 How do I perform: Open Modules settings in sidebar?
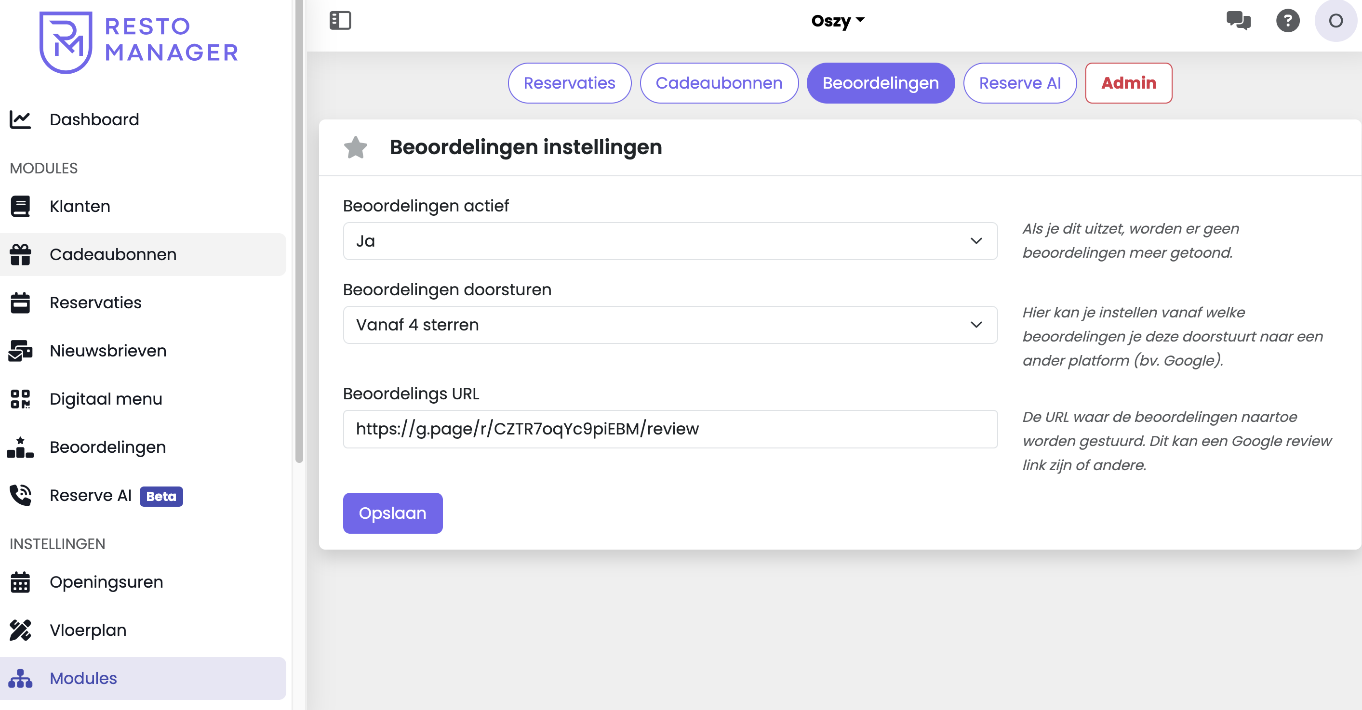coord(143,678)
